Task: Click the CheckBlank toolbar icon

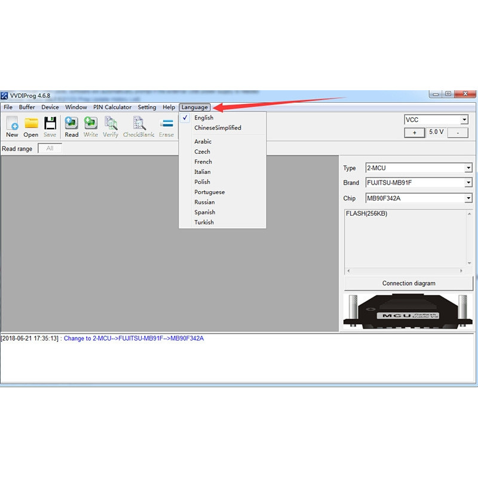Action: (139, 127)
